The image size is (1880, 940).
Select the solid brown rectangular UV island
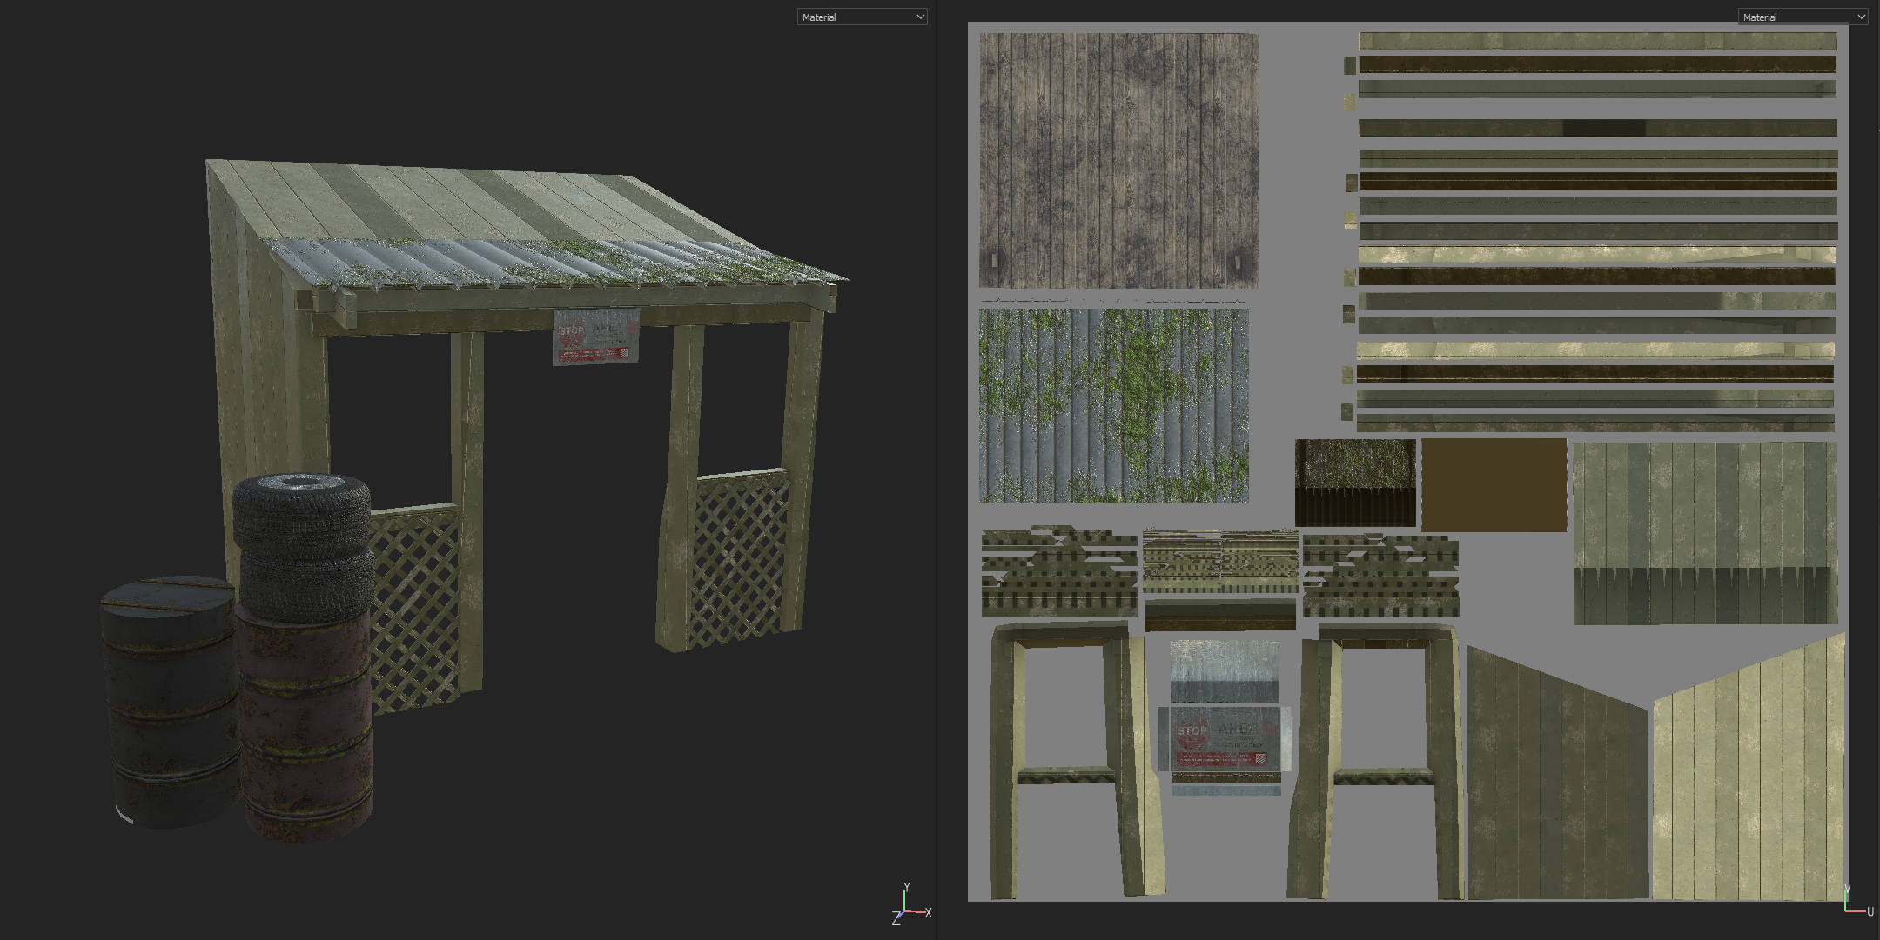[1493, 487]
